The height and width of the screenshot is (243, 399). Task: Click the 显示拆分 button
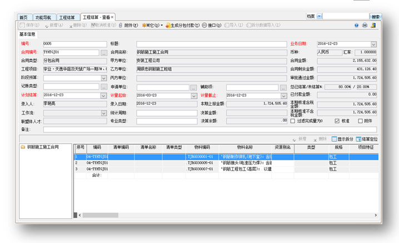point(342,139)
